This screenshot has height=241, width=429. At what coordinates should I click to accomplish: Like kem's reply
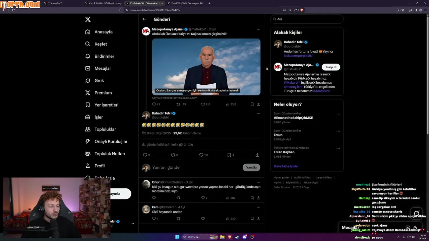203,219
